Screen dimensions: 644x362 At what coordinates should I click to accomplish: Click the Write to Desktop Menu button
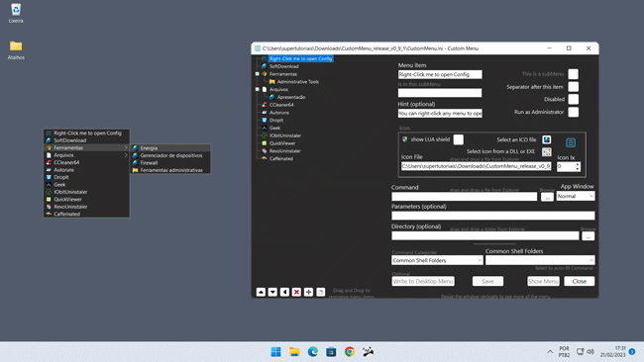(x=423, y=281)
